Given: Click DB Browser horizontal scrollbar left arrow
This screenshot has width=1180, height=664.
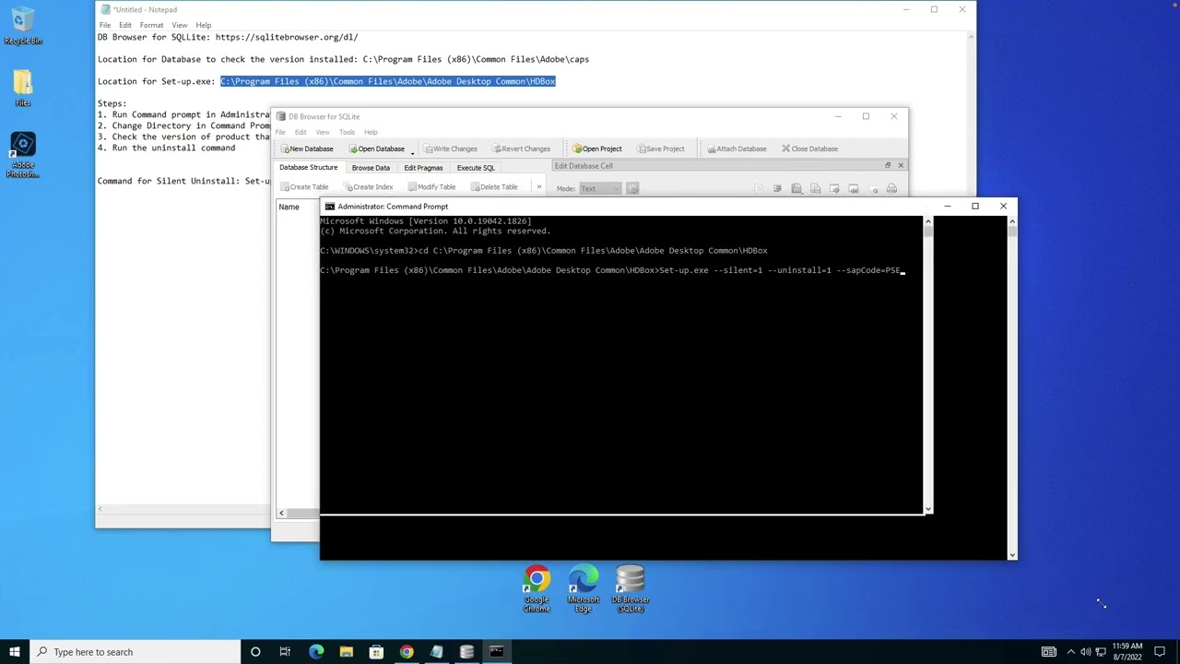Looking at the screenshot, I should click(x=282, y=513).
